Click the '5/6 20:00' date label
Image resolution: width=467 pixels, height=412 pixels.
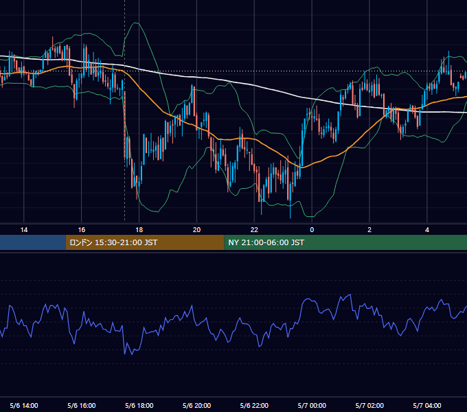tap(196, 405)
